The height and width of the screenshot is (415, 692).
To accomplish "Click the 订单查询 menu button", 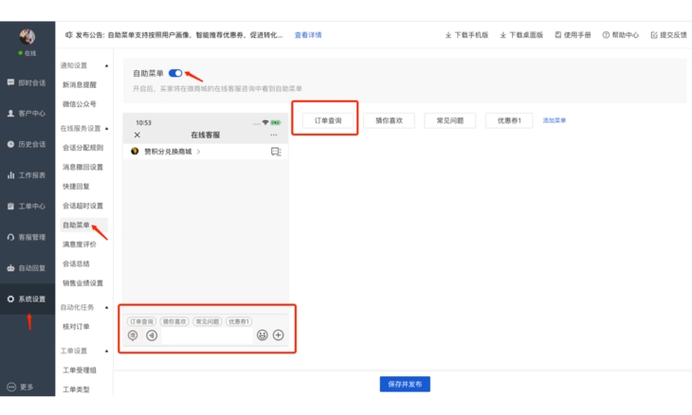I will coord(328,121).
